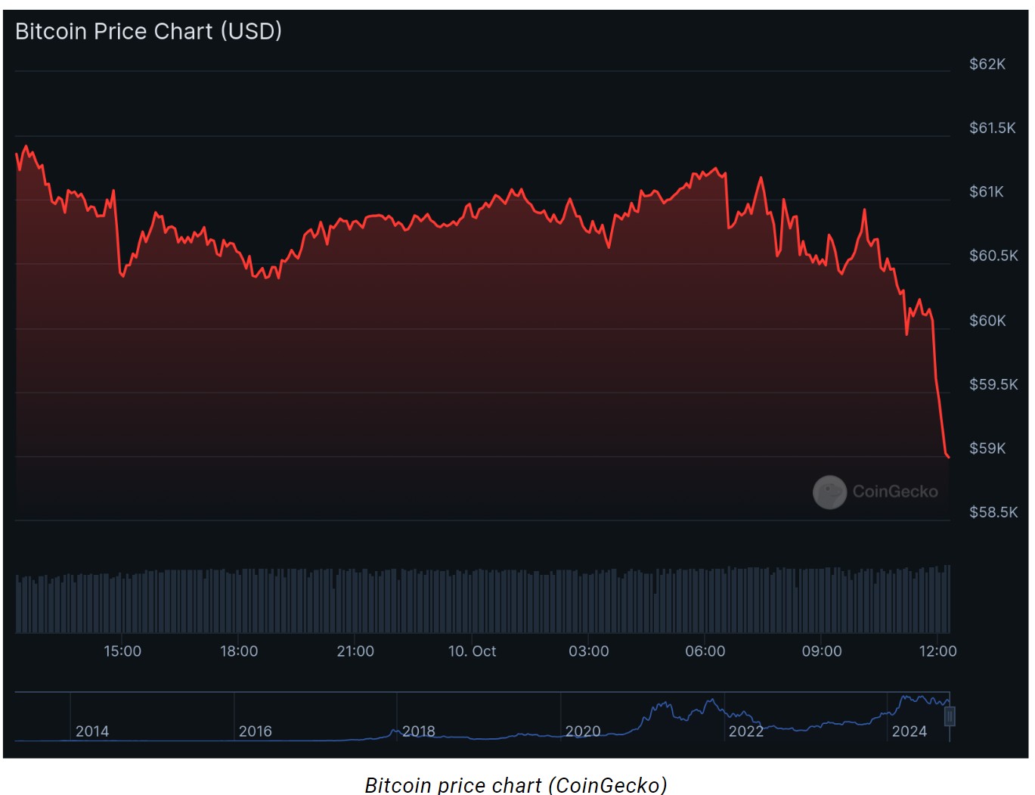Click the 12:00 time axis label

click(x=937, y=651)
